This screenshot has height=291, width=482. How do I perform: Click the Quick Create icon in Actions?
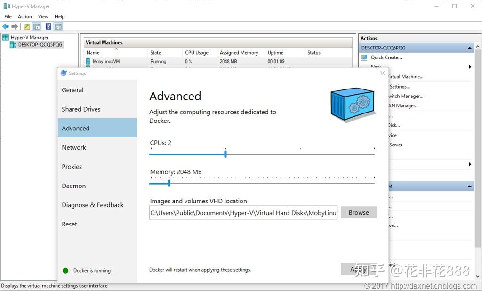(x=364, y=57)
